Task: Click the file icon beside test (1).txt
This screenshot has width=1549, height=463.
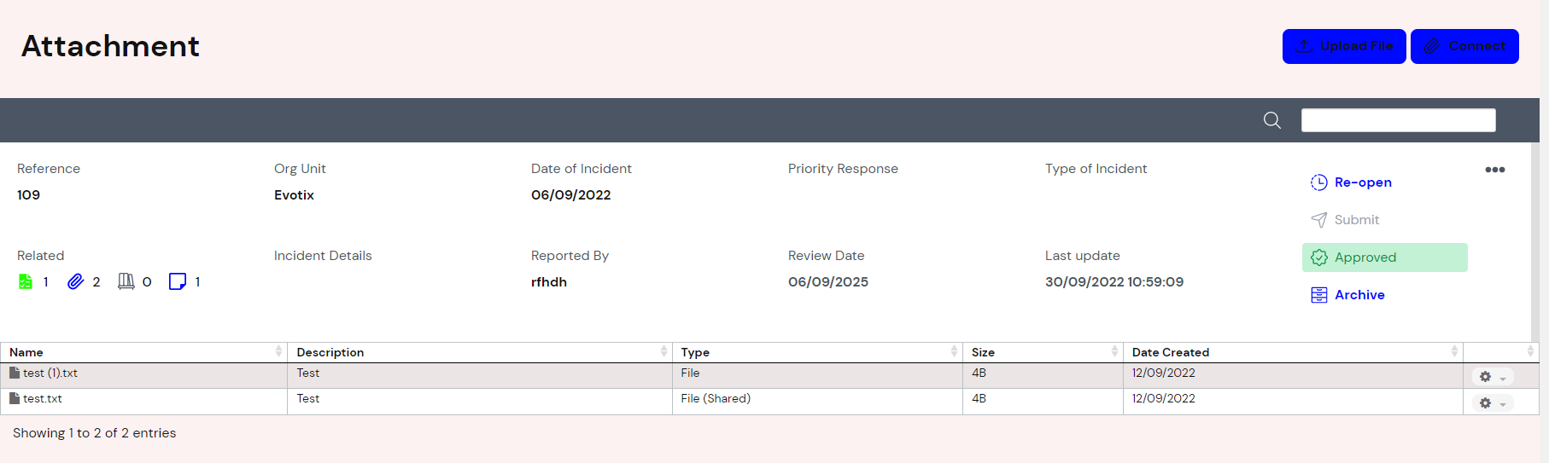Action: point(15,373)
